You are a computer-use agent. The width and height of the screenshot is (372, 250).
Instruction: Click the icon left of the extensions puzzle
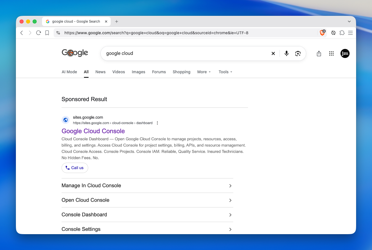(333, 33)
